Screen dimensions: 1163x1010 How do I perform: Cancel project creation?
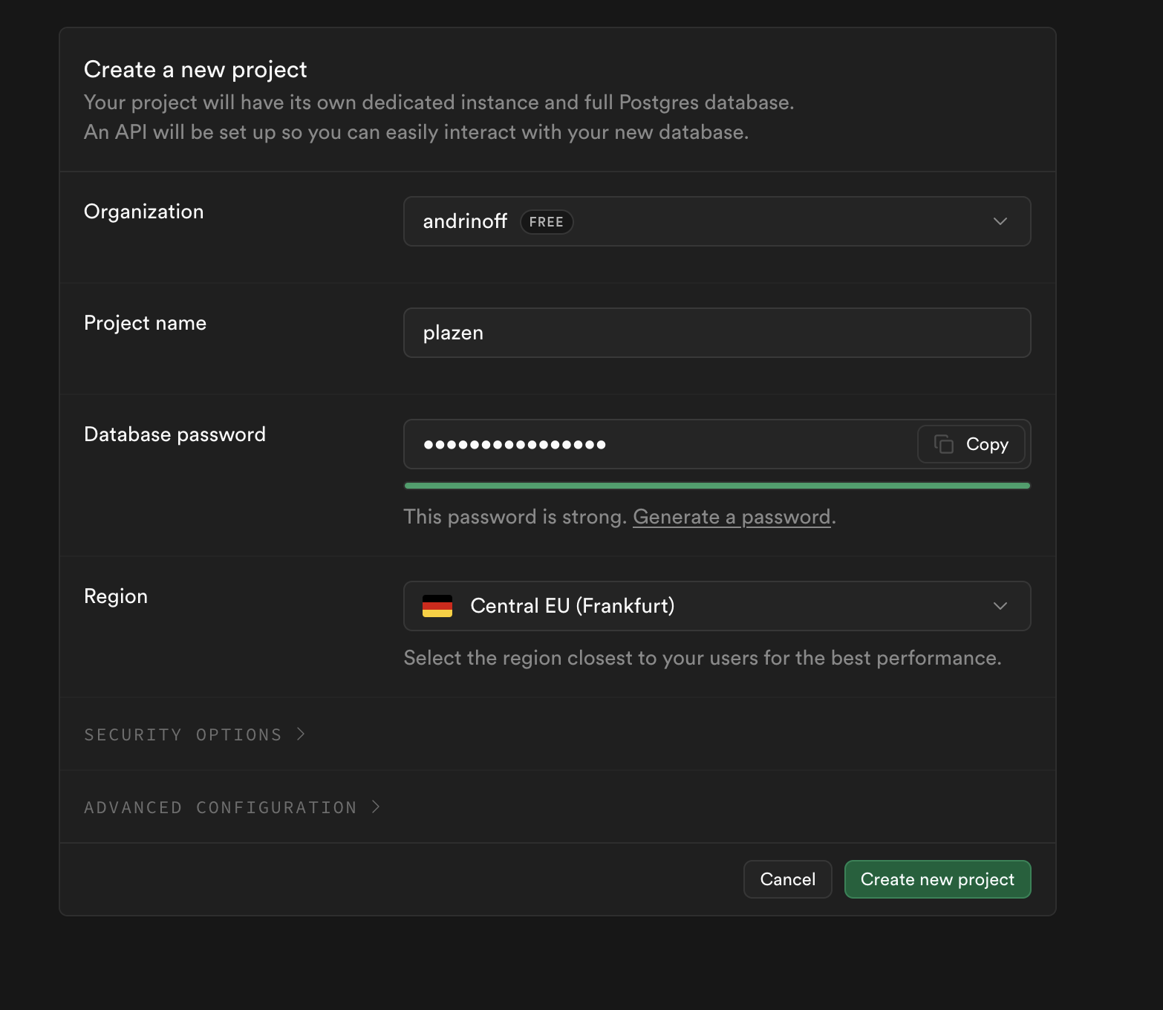point(788,879)
